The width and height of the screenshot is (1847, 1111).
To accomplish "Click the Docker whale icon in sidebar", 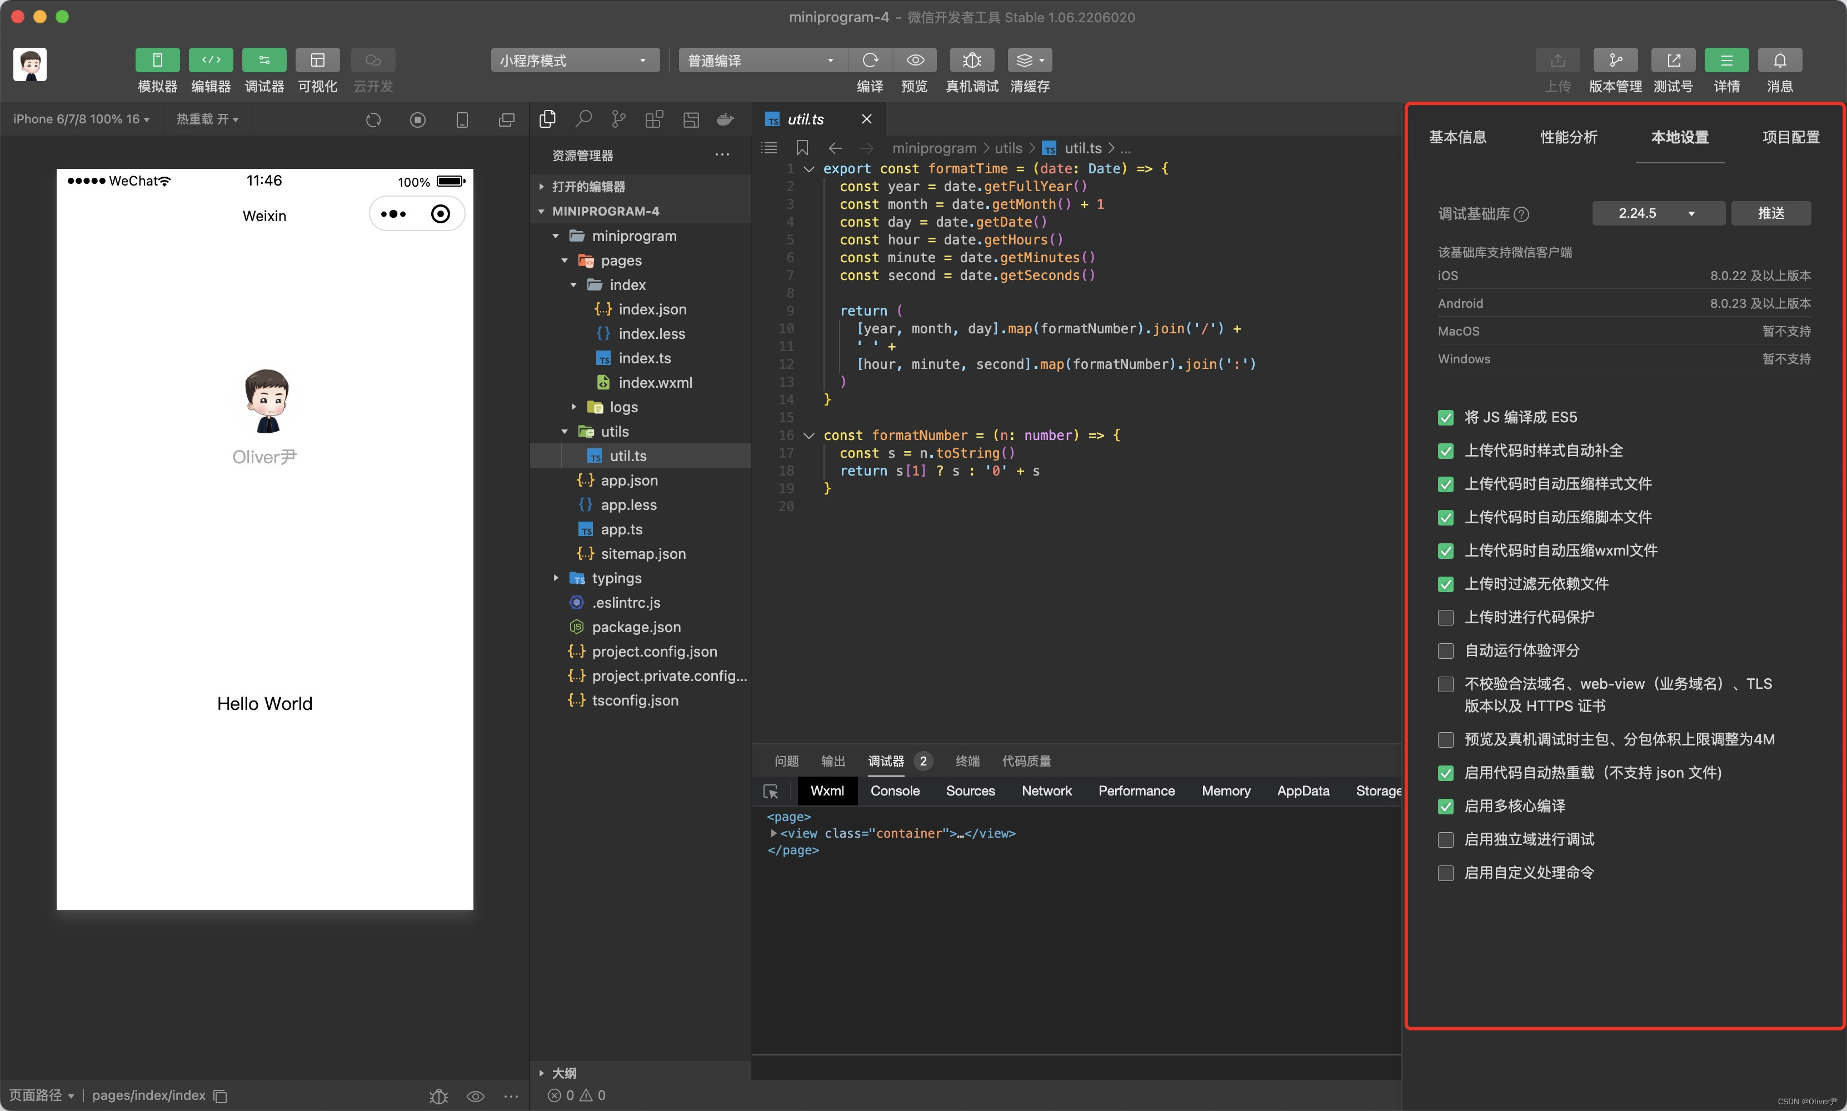I will click(x=726, y=119).
